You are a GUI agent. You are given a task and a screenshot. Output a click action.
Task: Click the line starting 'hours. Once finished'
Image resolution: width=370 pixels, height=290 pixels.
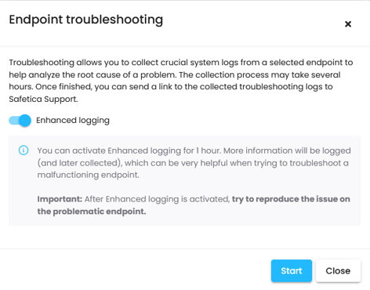[171, 87]
